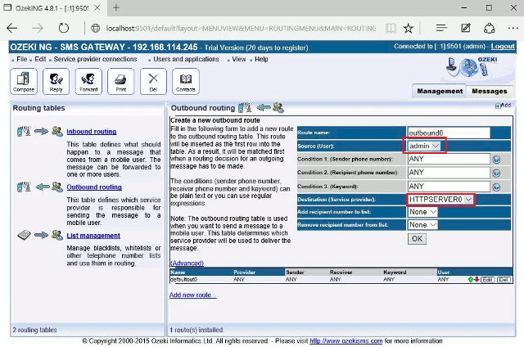The width and height of the screenshot is (524, 347).
Task: Open the List management link
Action: [x=93, y=235]
